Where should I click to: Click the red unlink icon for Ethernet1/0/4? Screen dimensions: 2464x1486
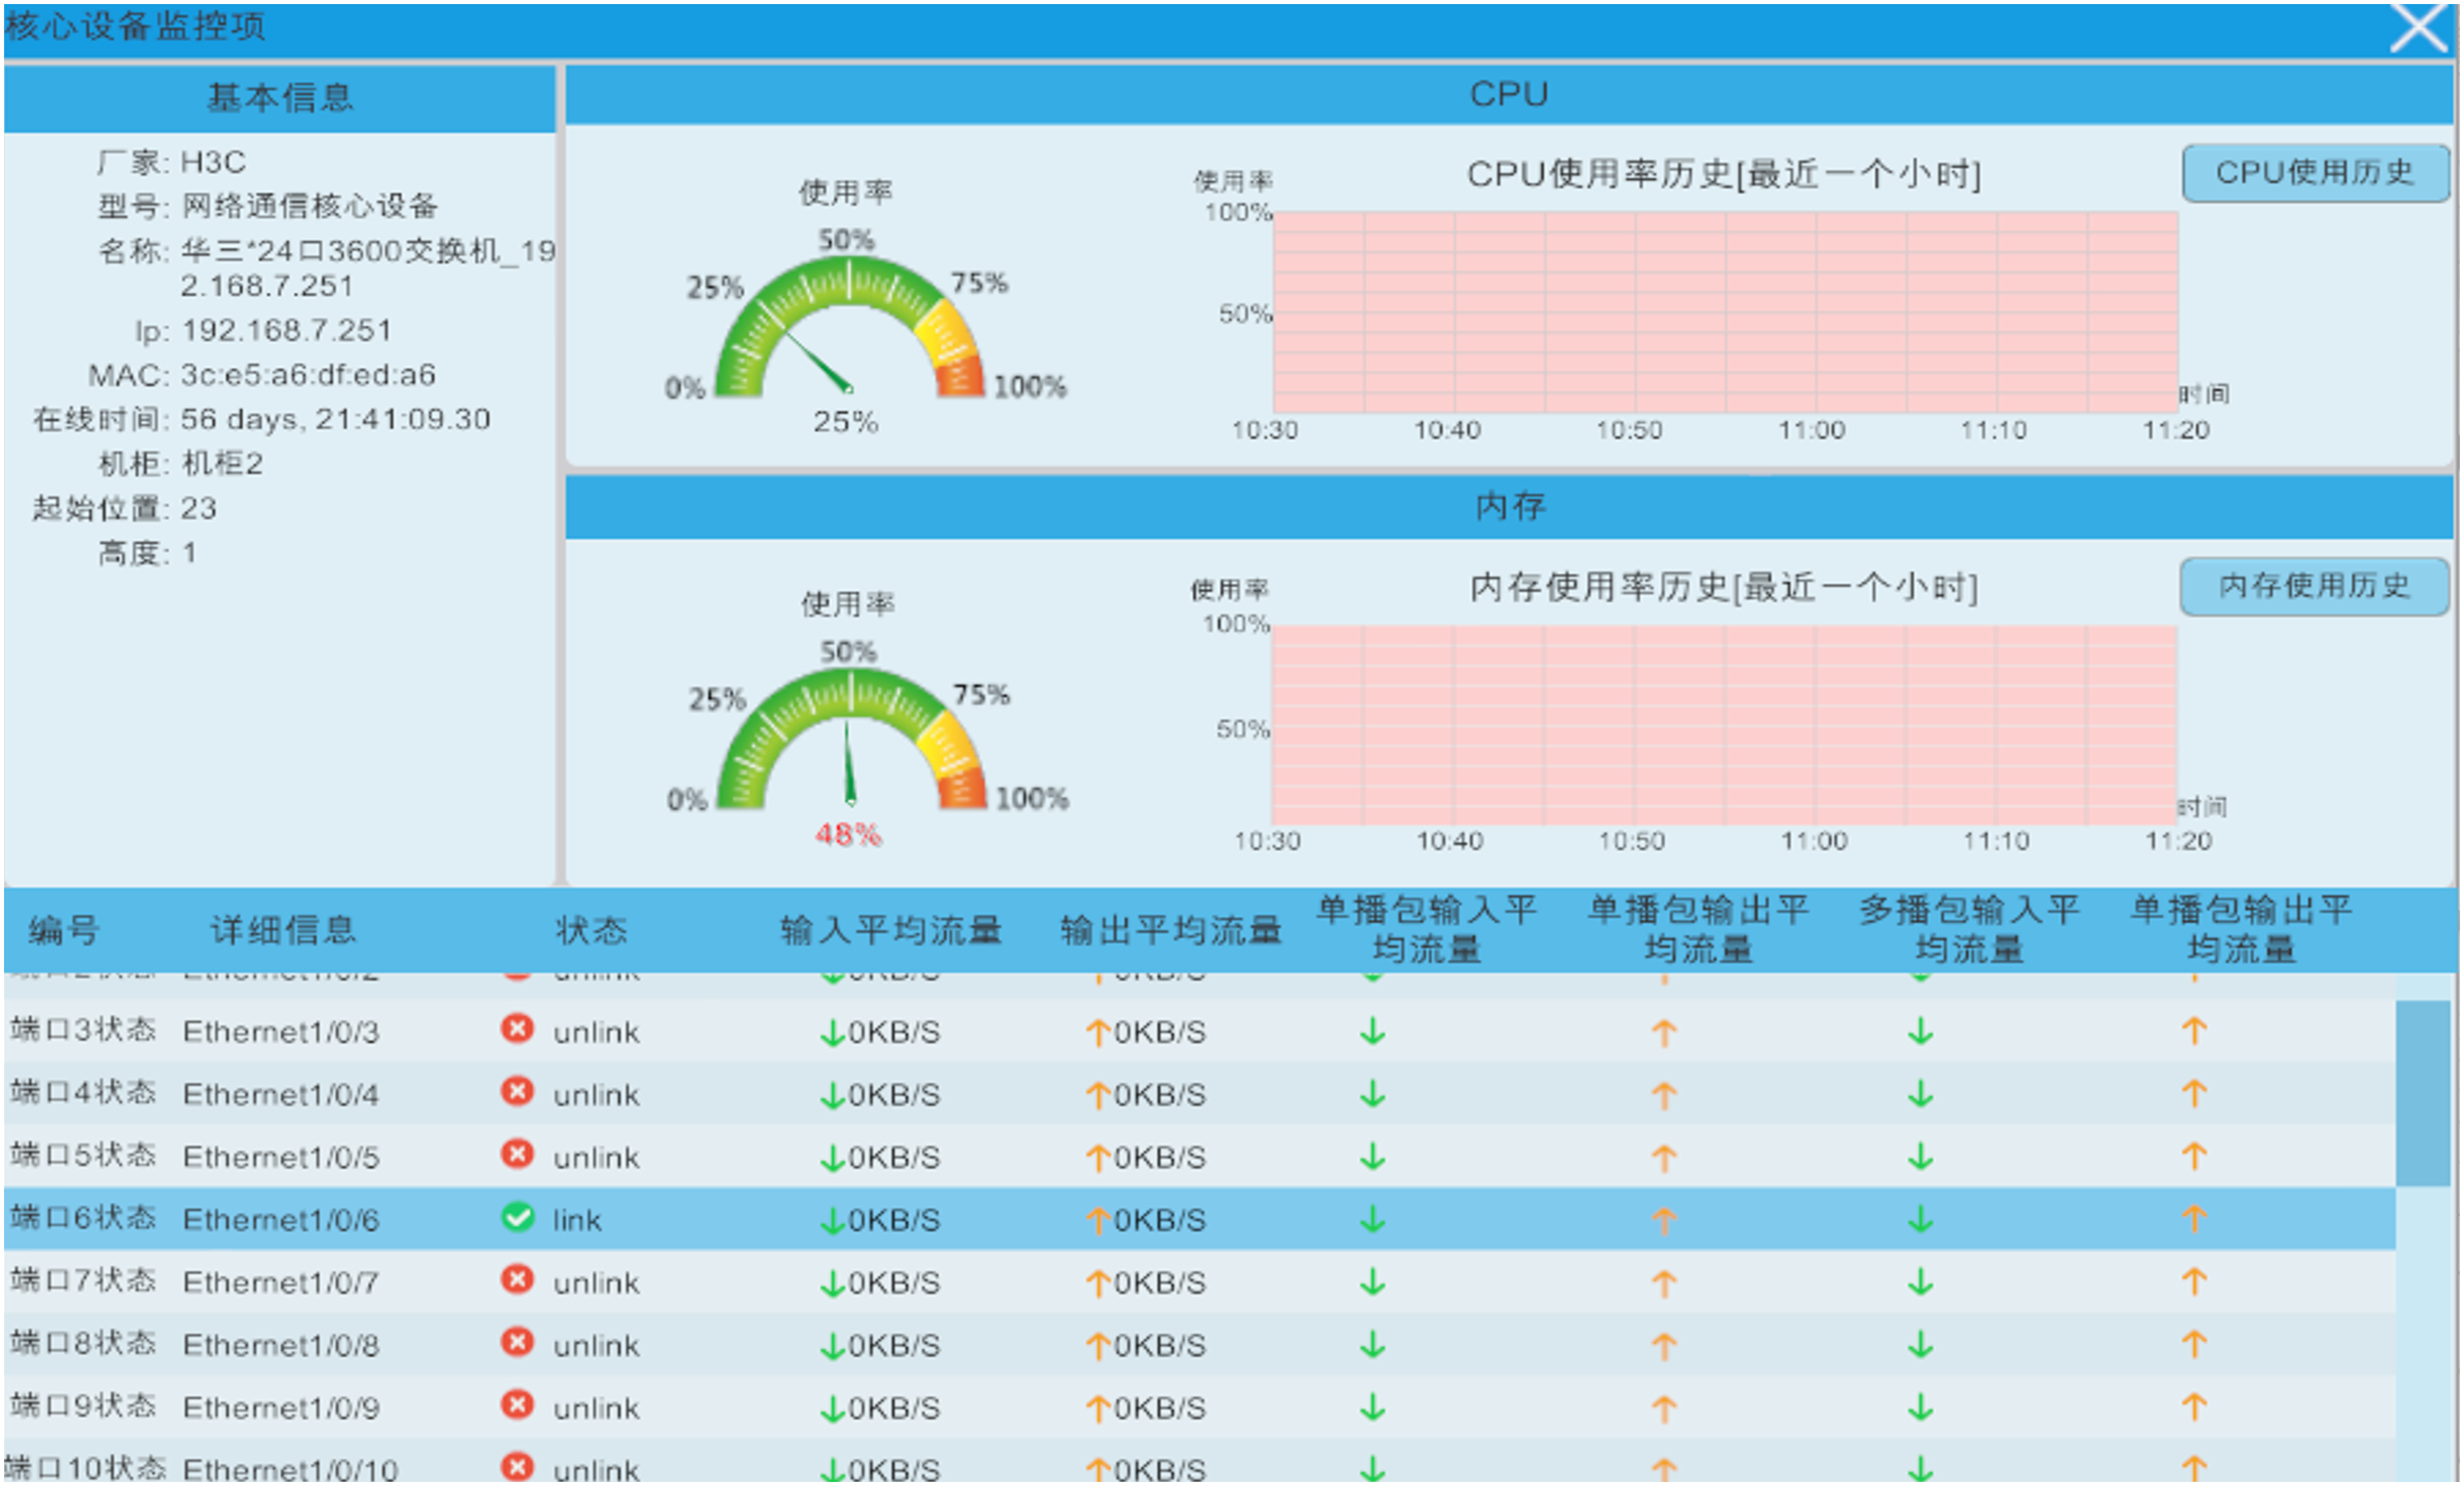pos(517,1091)
